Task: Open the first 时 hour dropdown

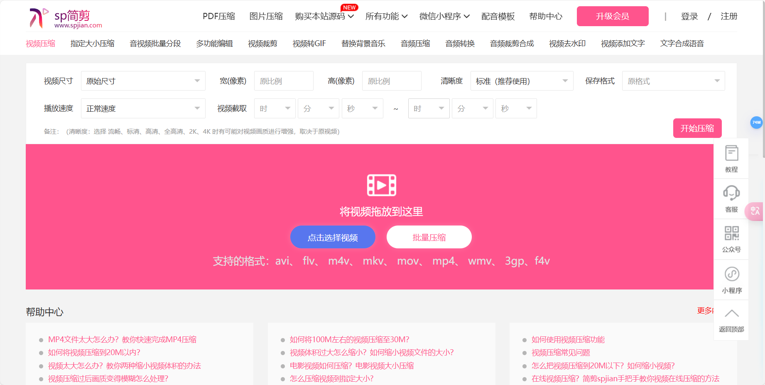Action: [274, 108]
